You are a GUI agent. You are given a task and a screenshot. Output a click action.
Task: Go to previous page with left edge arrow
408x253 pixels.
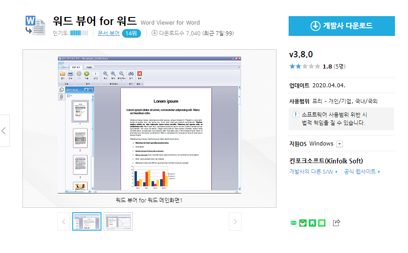(4, 130)
